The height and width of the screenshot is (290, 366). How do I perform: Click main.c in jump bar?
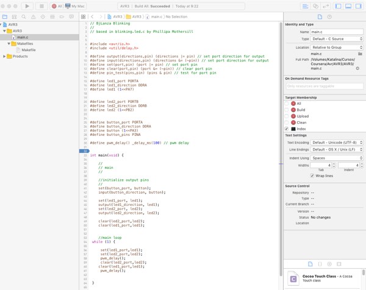[154, 17]
